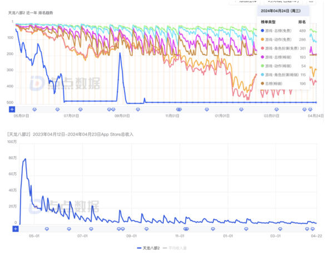Click the blue end point of the 游戏-总榜(免费) line
Image resolution: width=328 pixels, height=253 pixels.
pos(316,102)
